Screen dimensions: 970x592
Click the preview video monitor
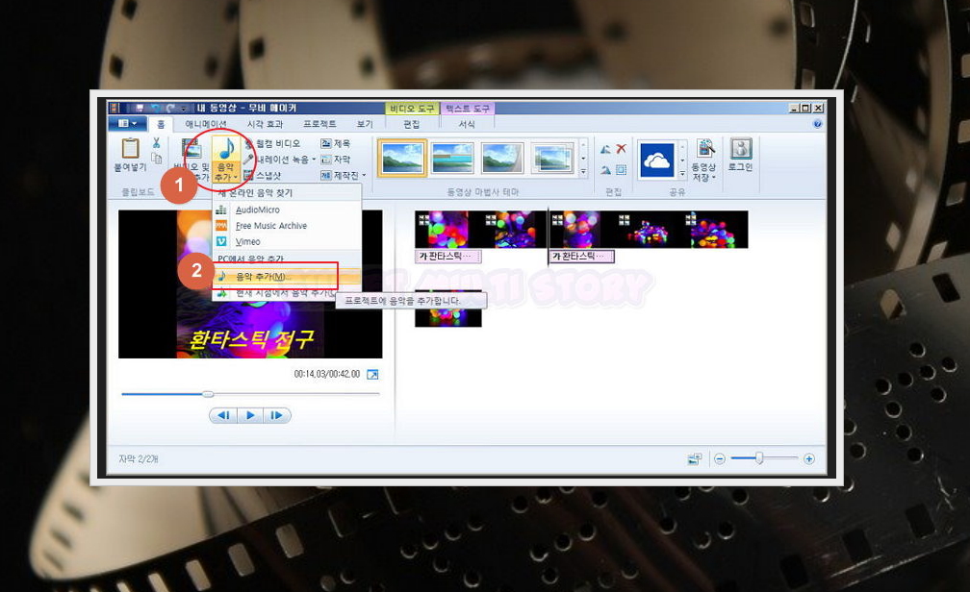pyautogui.click(x=250, y=284)
